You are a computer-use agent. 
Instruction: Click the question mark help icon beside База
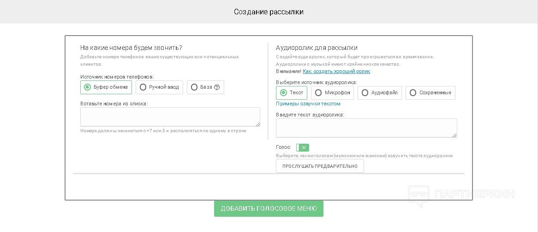(x=217, y=87)
